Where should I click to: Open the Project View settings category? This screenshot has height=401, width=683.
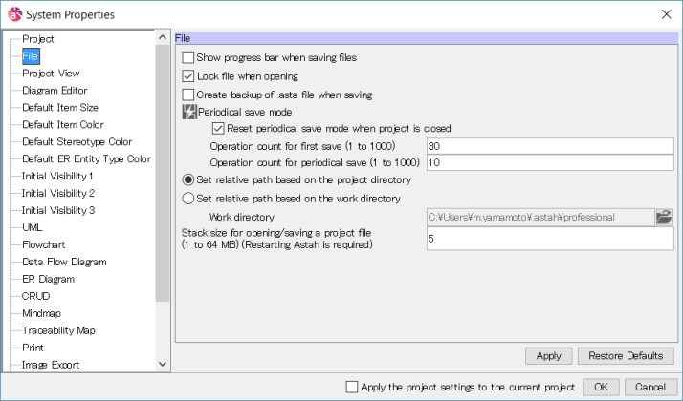(51, 74)
